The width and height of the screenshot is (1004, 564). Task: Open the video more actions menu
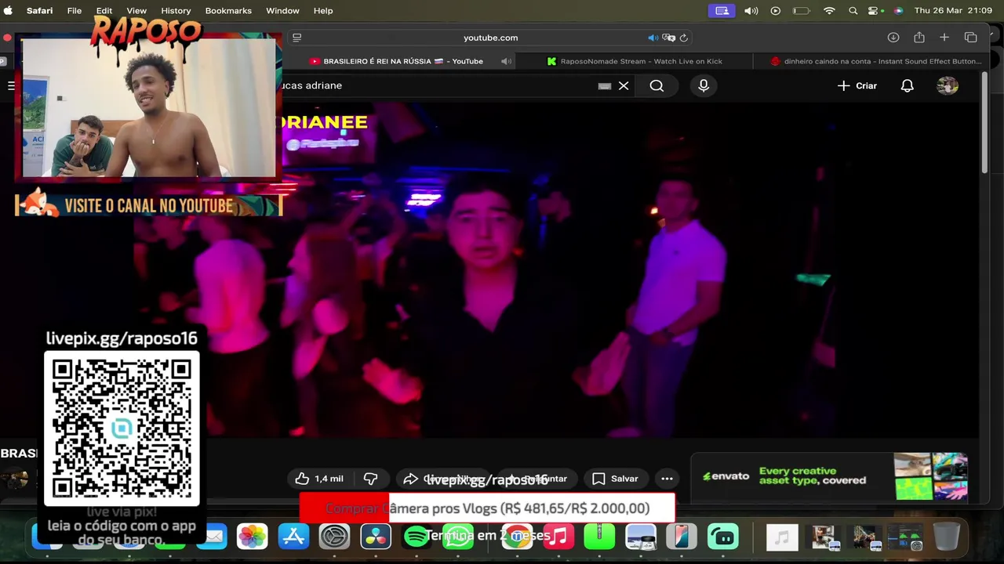[x=667, y=479]
